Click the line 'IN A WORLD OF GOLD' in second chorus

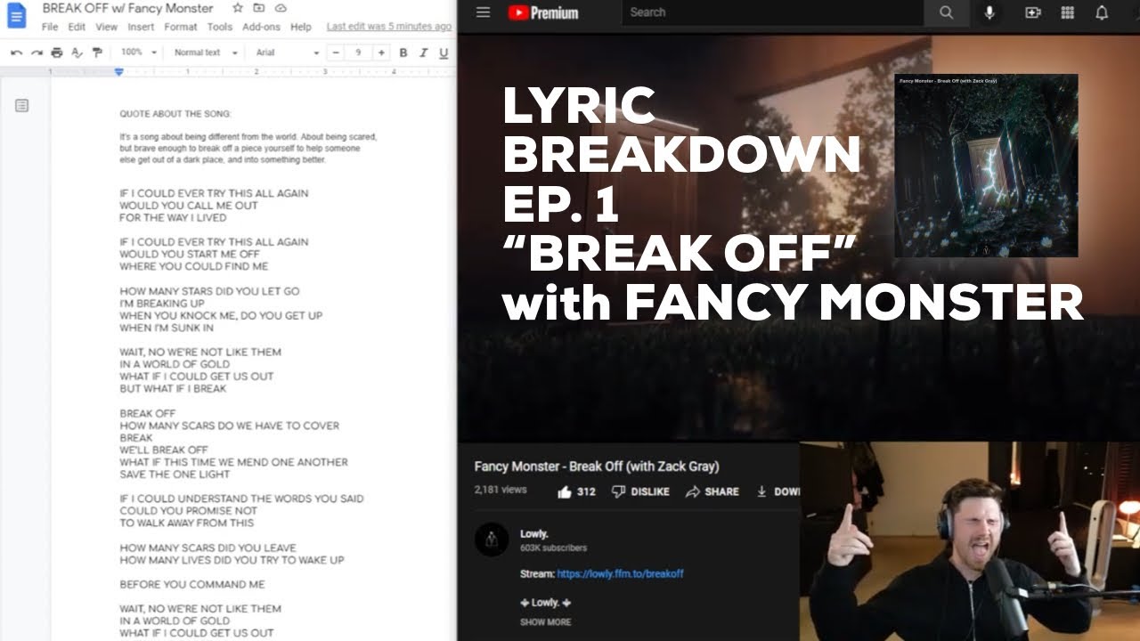(175, 621)
